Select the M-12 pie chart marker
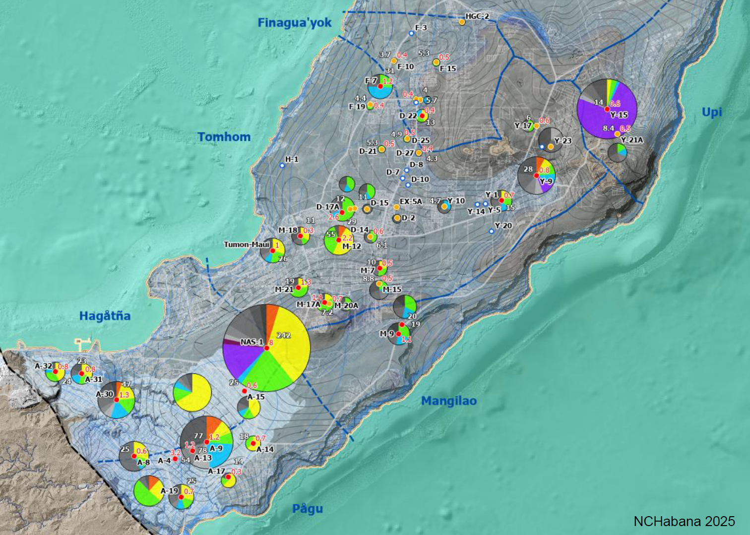750x535 pixels. click(x=339, y=240)
